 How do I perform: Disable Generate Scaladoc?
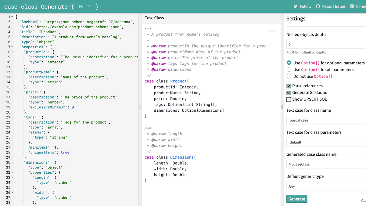(x=288, y=92)
